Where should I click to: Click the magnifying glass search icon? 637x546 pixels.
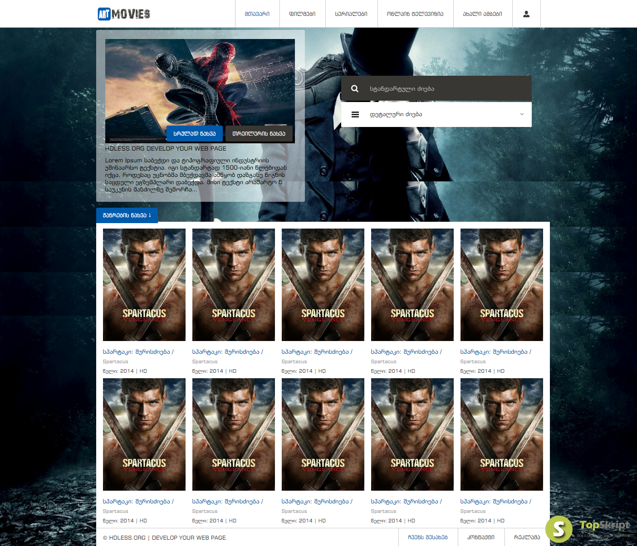coord(355,88)
